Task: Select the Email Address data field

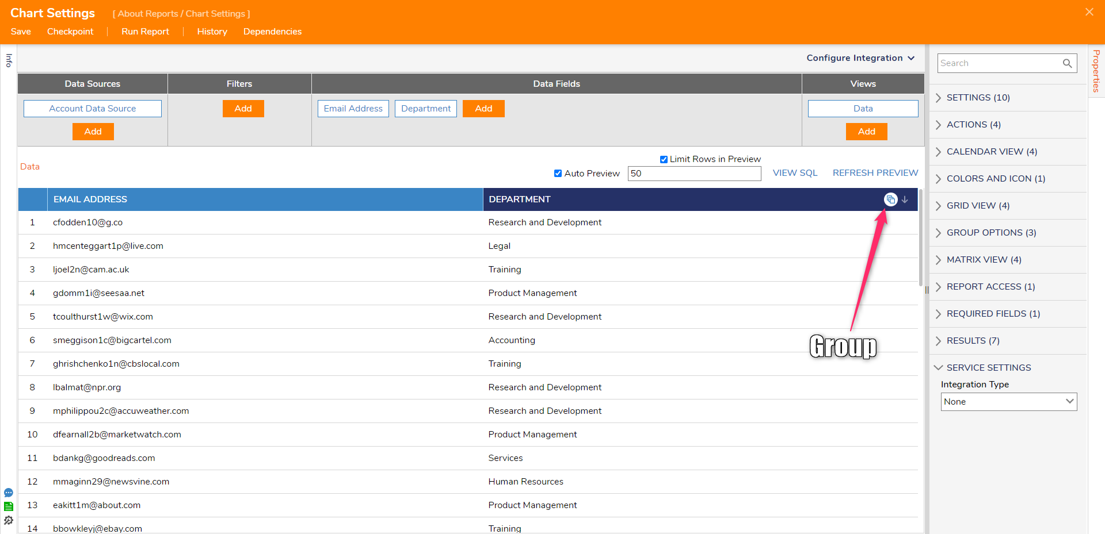Action: [353, 109]
